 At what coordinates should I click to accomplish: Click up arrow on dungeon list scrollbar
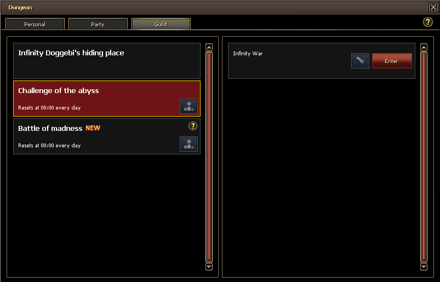point(209,47)
